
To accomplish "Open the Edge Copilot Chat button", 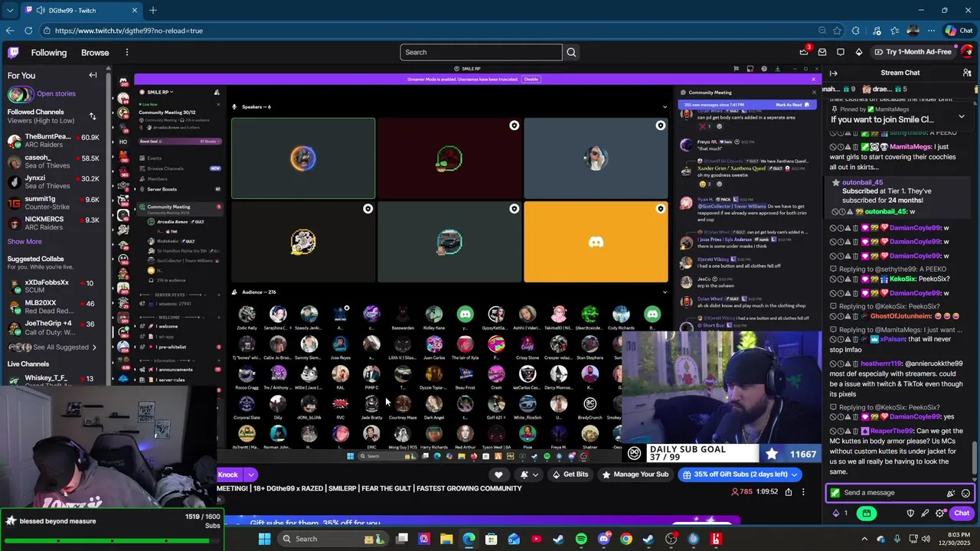I will [959, 31].
